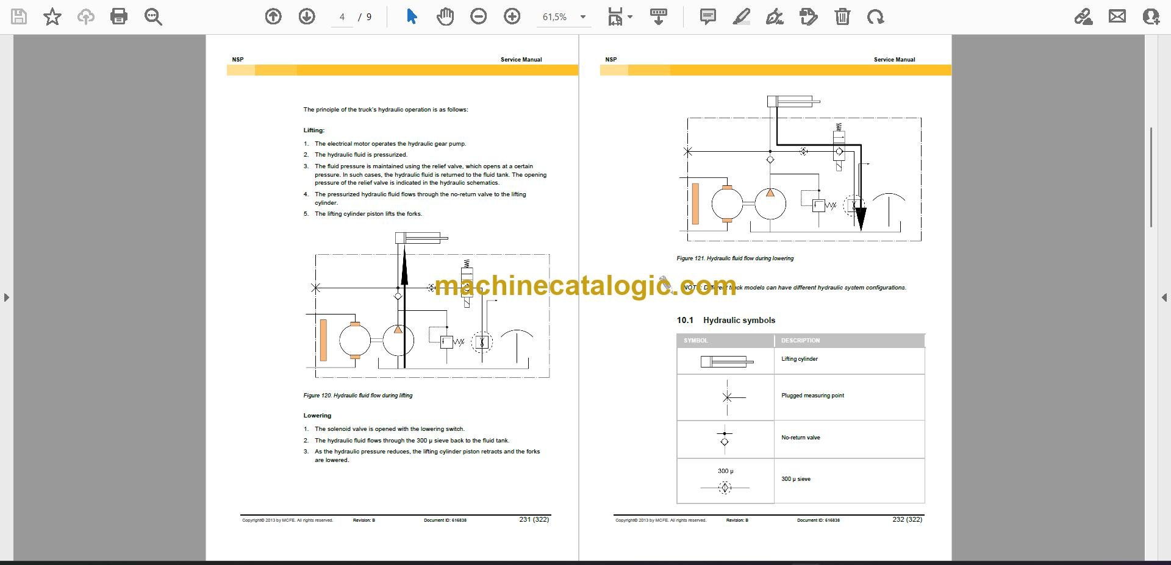This screenshot has width=1171, height=565.
Task: Click the Save file icon
Action: pos(19,16)
